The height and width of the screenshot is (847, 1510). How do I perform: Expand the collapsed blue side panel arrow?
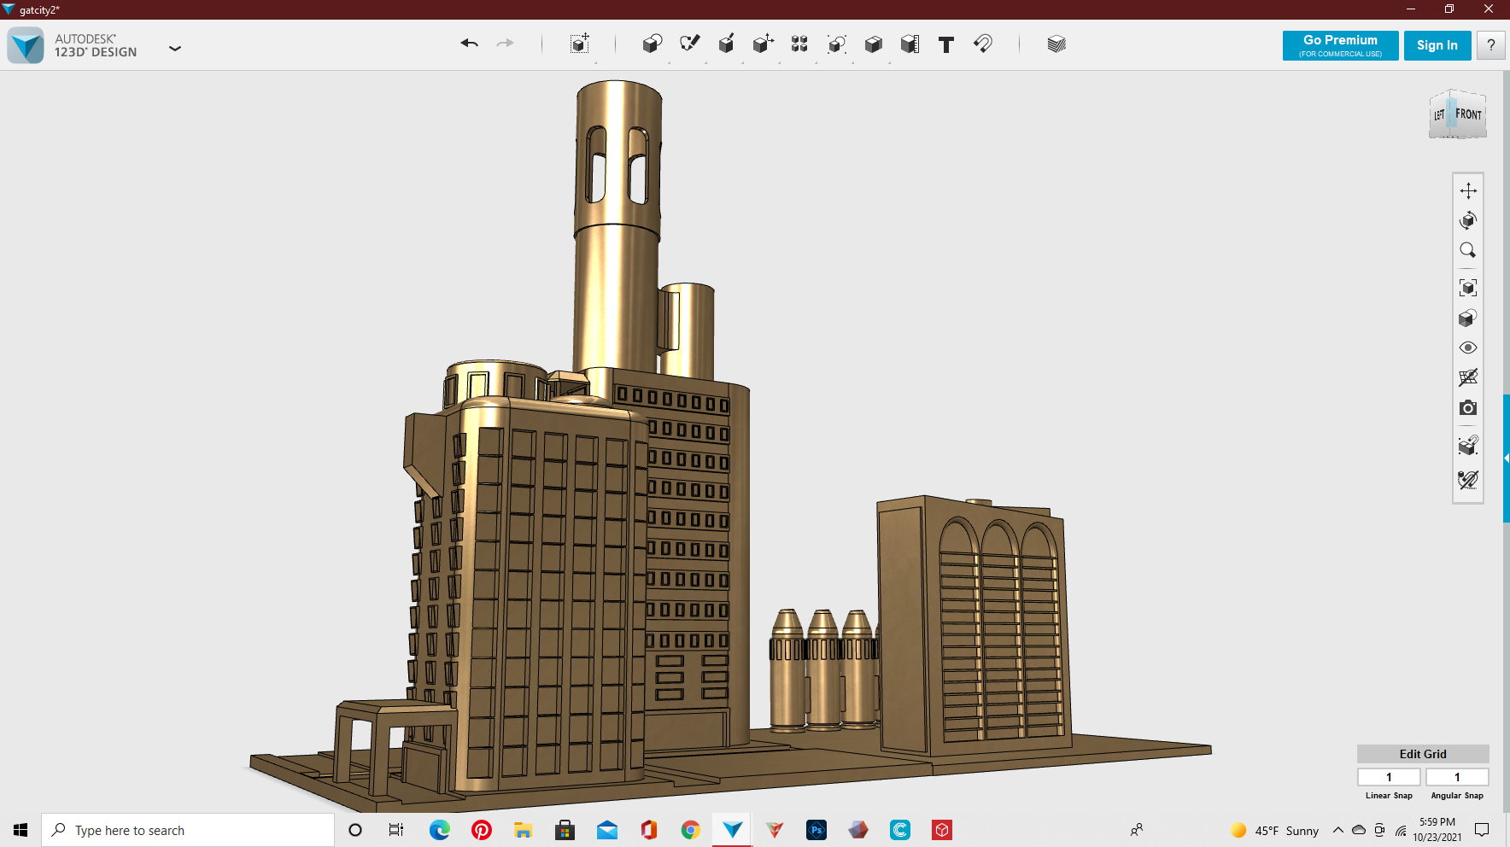click(x=1506, y=459)
